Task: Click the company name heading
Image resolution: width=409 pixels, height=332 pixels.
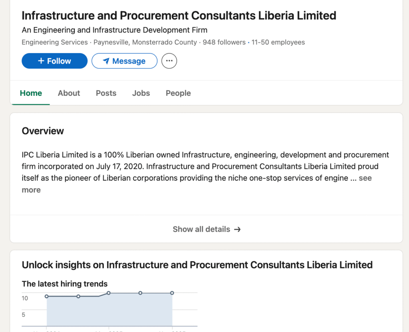Action: coord(179,16)
